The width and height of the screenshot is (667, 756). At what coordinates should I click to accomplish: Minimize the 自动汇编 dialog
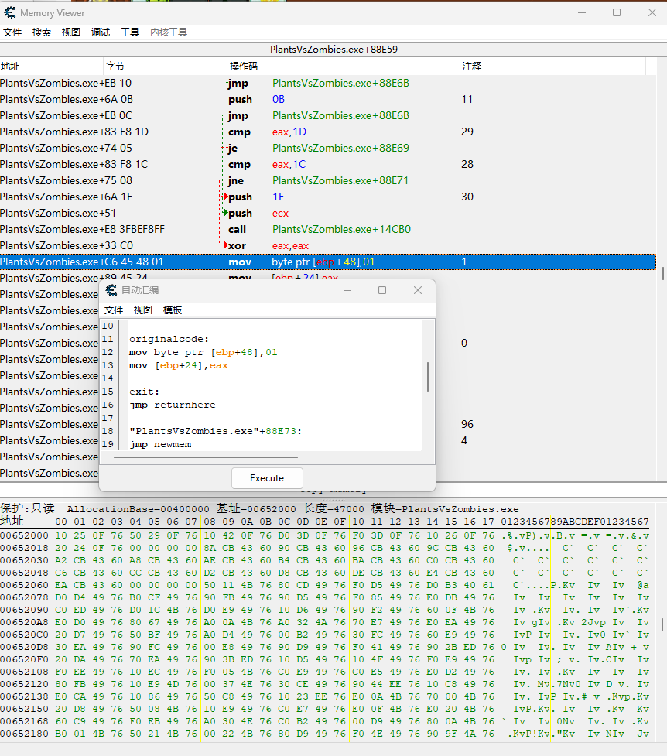point(346,290)
